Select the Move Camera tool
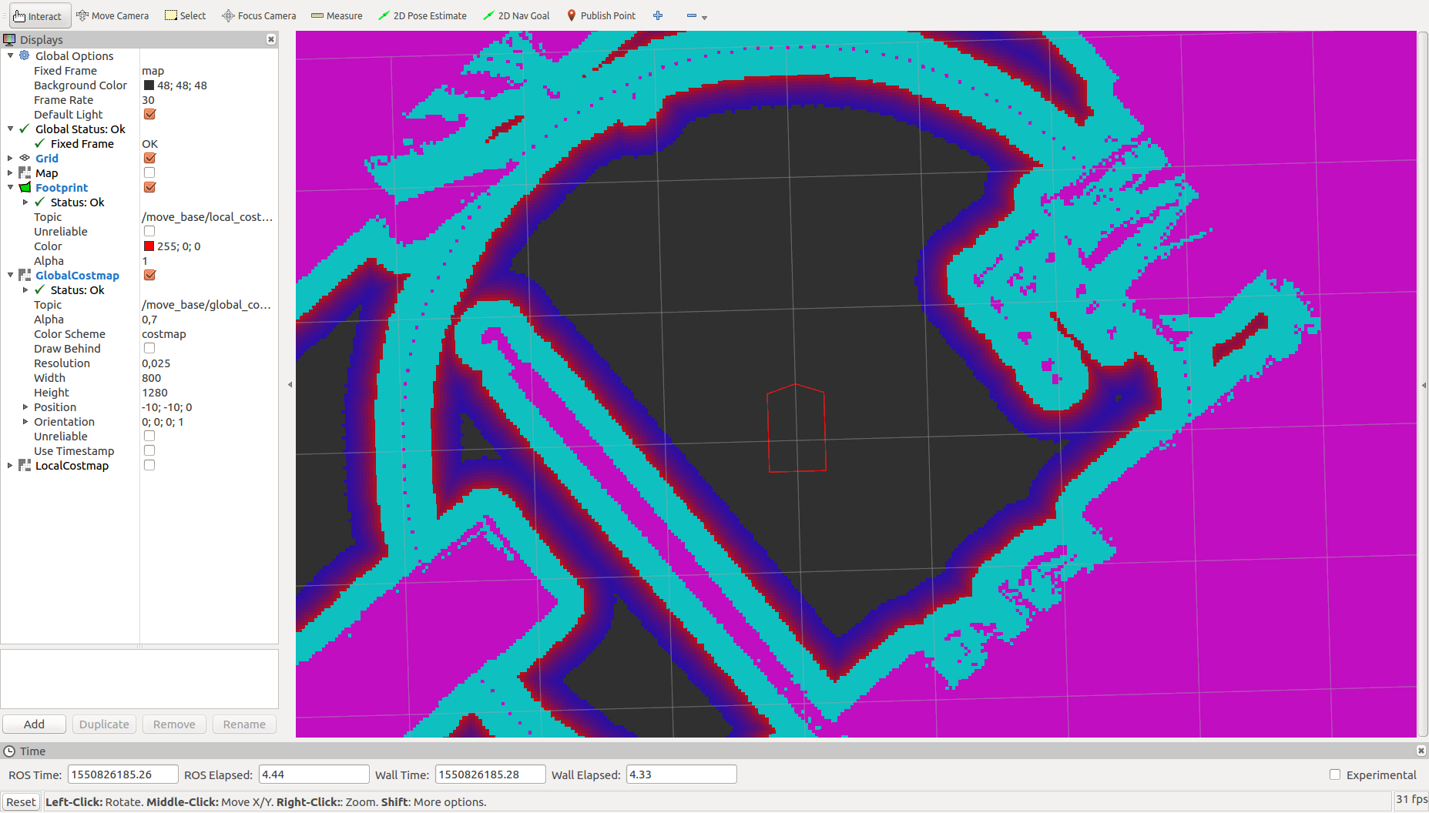Viewport: 1429px width, 813px height. [x=112, y=15]
